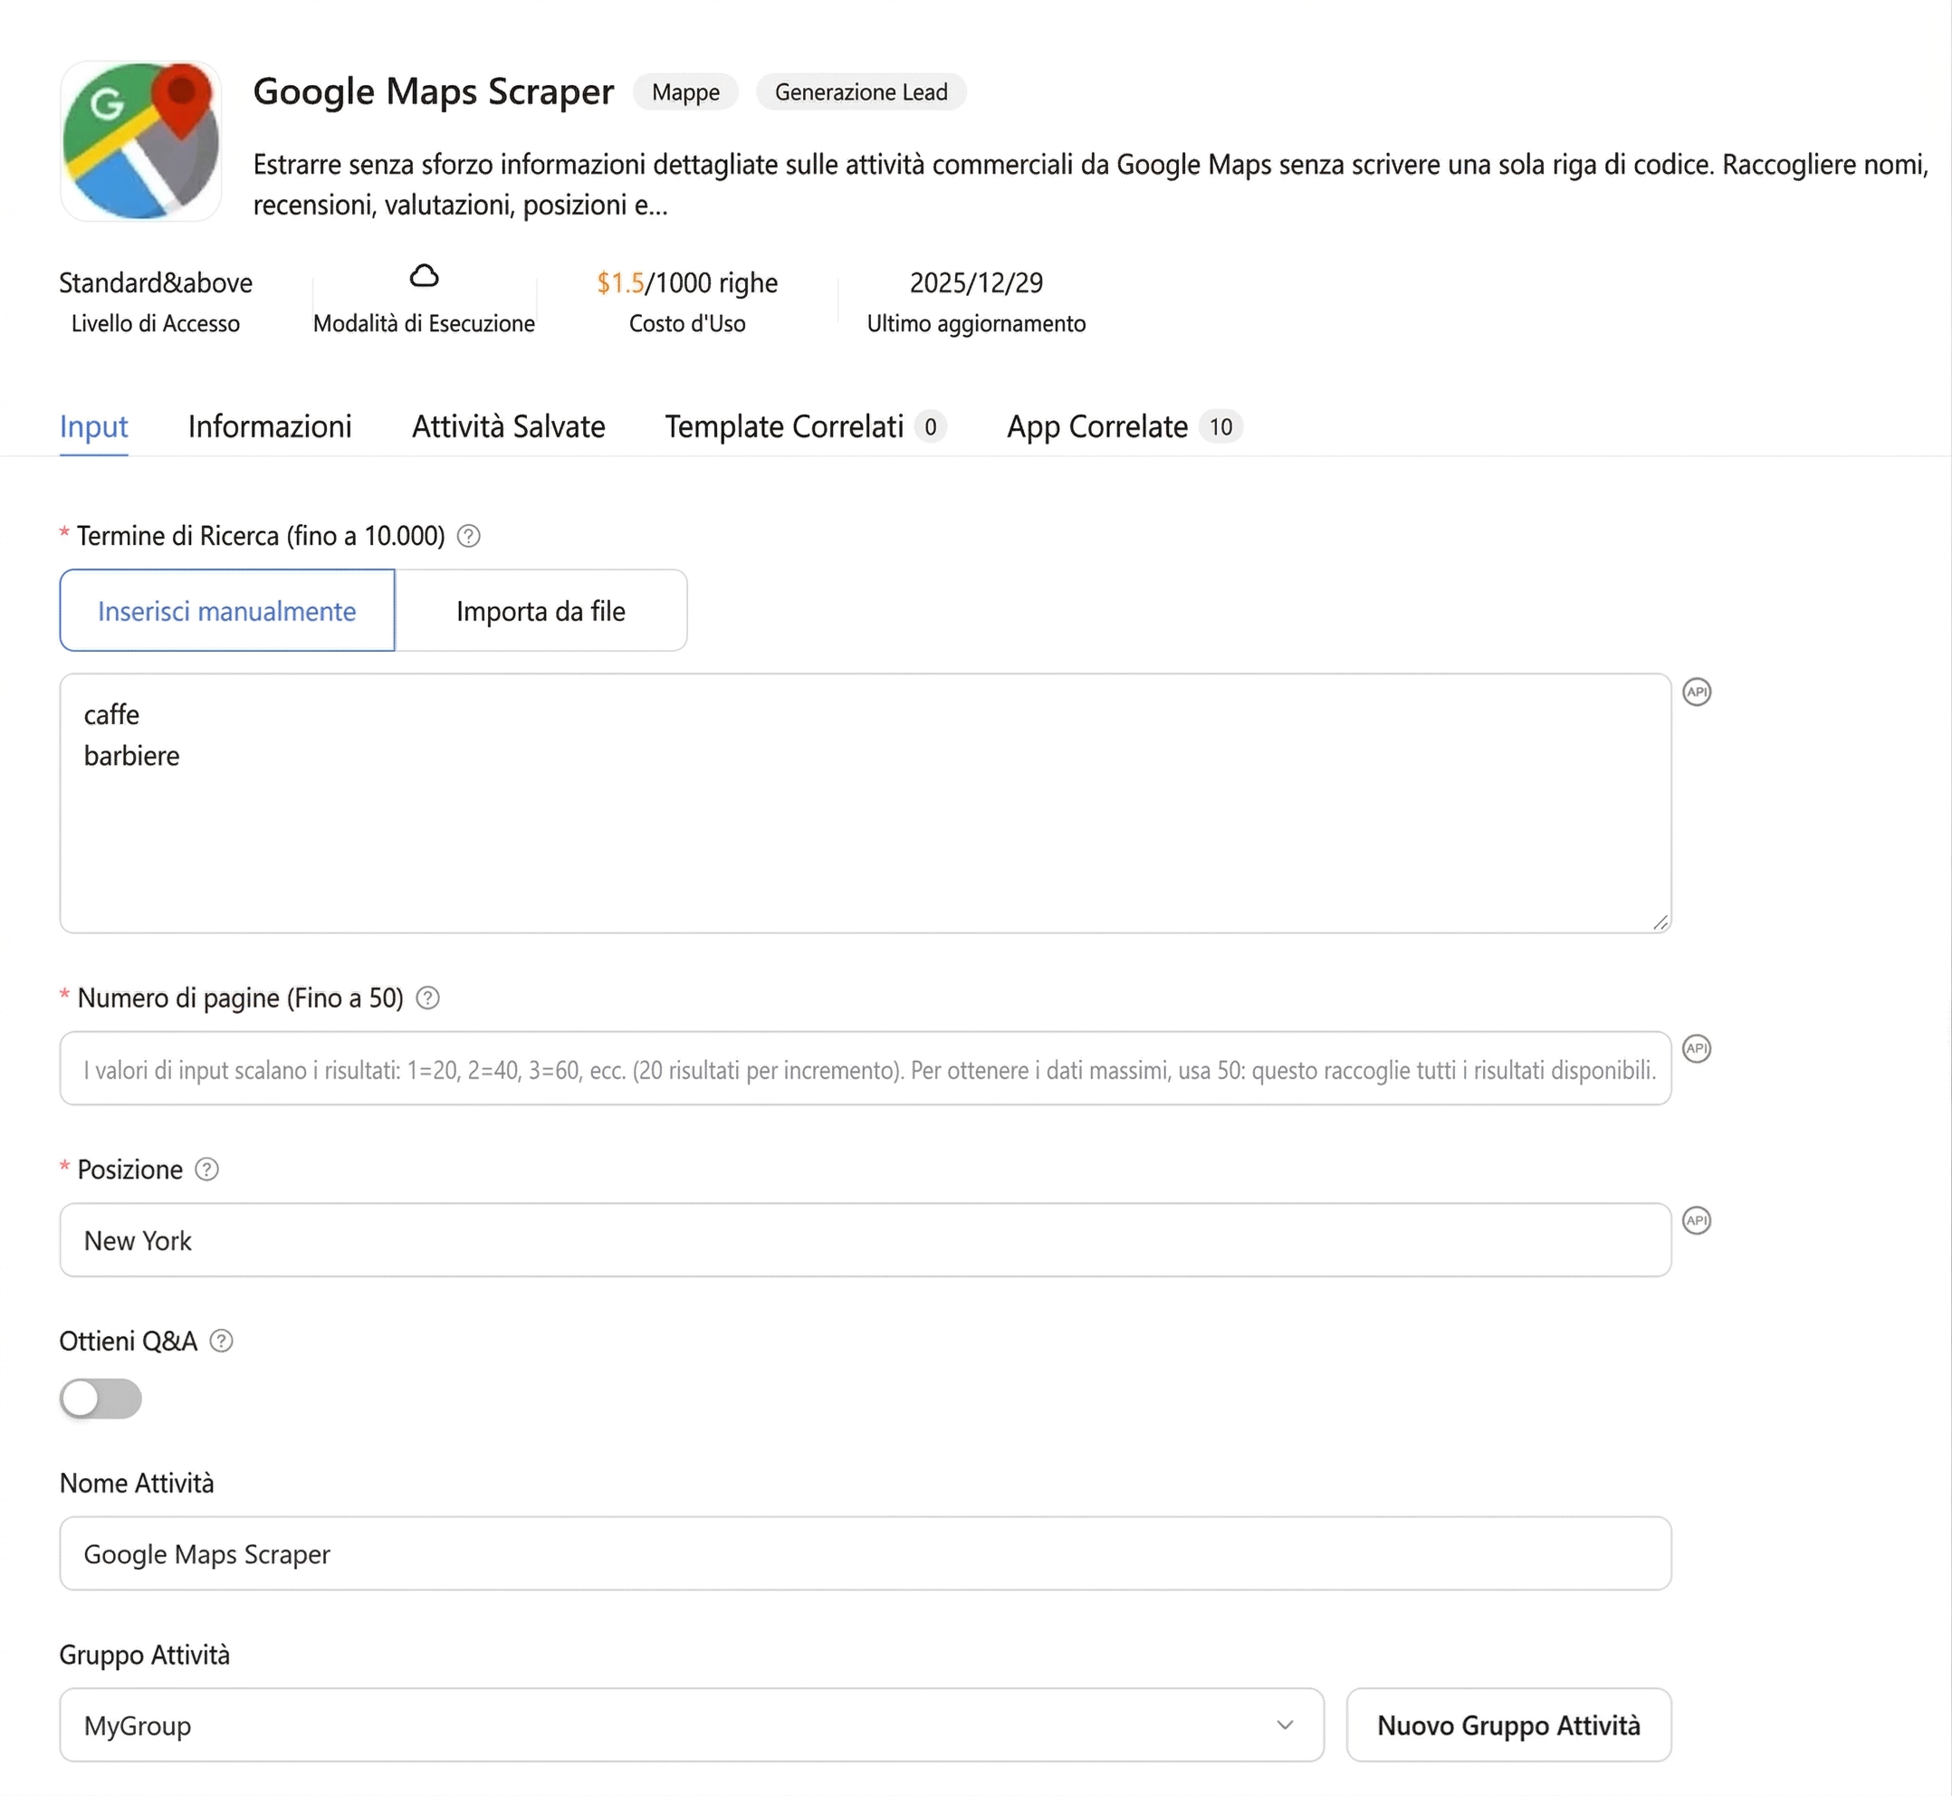Focus the search terms textarea with caffe
This screenshot has width=1952, height=1796.
[x=866, y=804]
